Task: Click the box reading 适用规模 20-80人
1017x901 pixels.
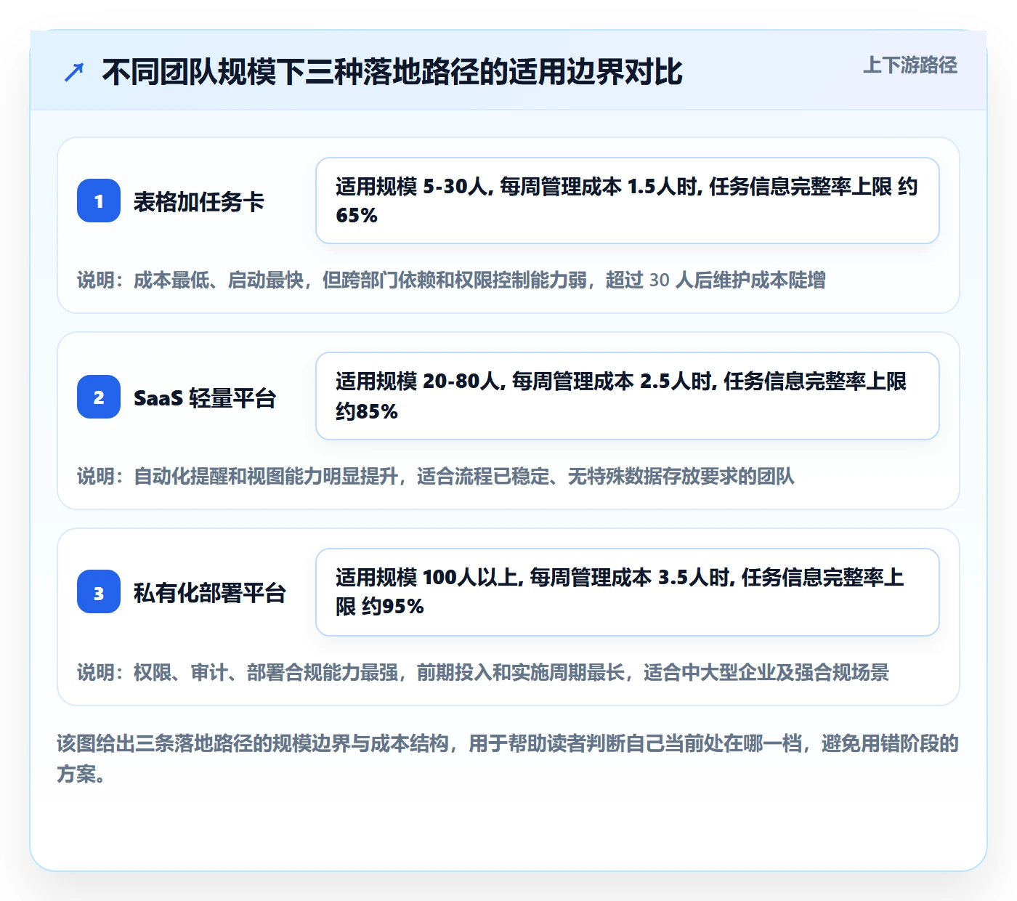Action: pos(628,396)
